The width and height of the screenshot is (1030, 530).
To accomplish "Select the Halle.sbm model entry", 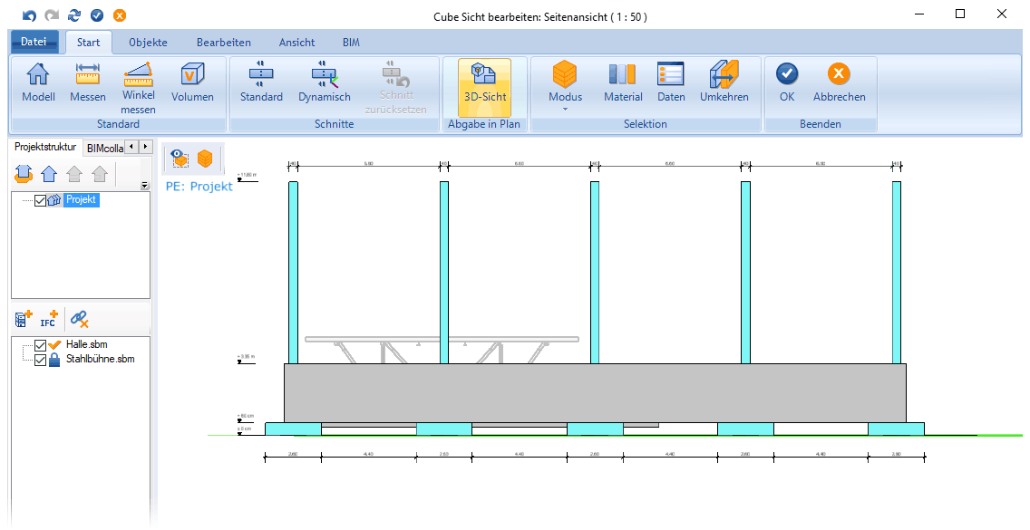I will click(x=87, y=344).
